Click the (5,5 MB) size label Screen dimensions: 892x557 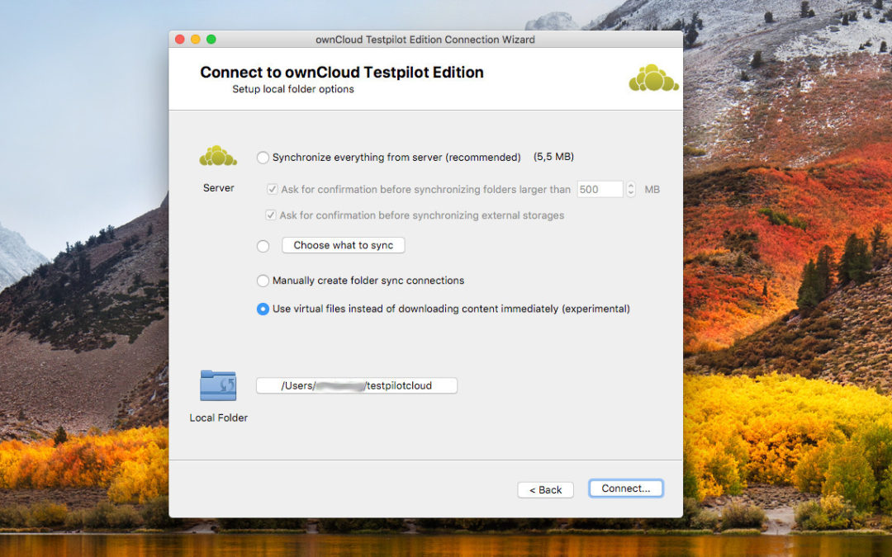tap(553, 157)
